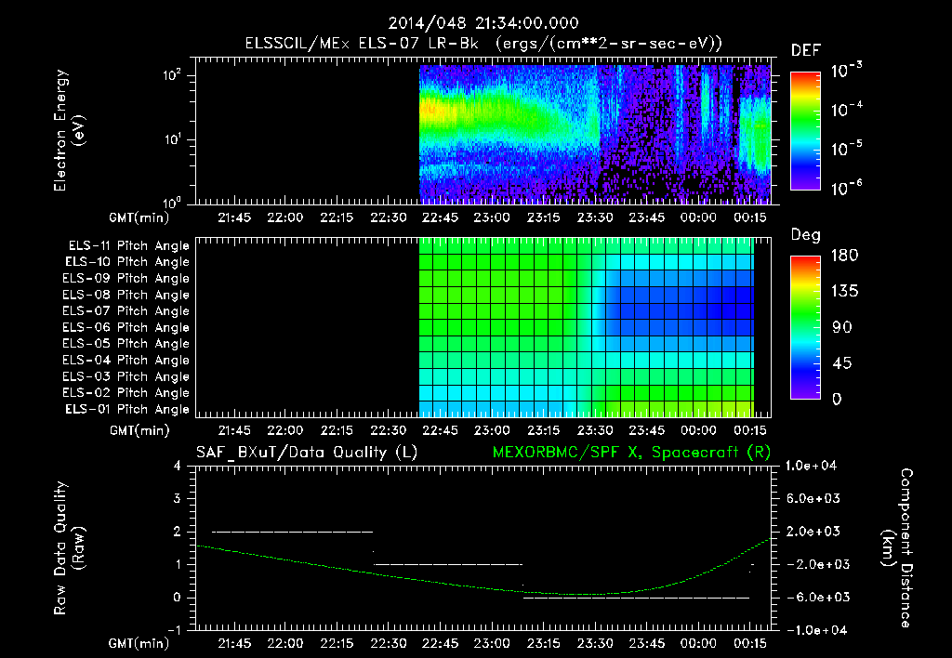The height and width of the screenshot is (658, 952).
Task: Select the ELS-03 Pitch Angle row label
Action: [x=126, y=376]
